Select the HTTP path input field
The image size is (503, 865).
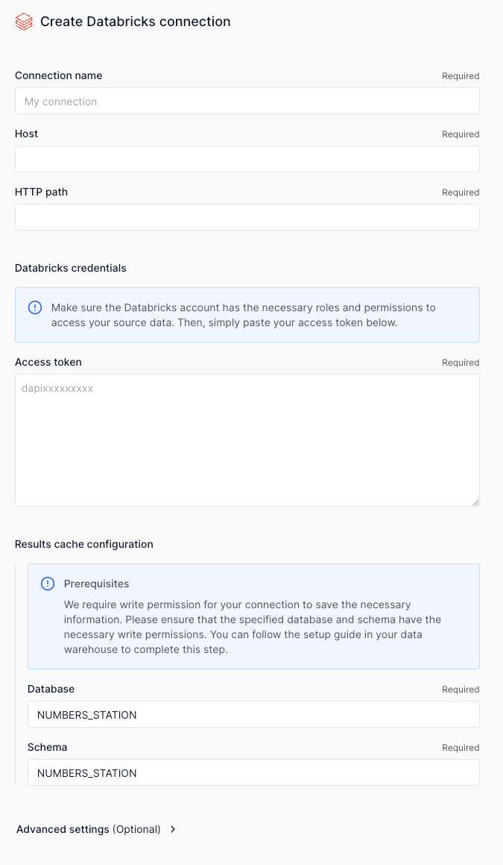247,217
